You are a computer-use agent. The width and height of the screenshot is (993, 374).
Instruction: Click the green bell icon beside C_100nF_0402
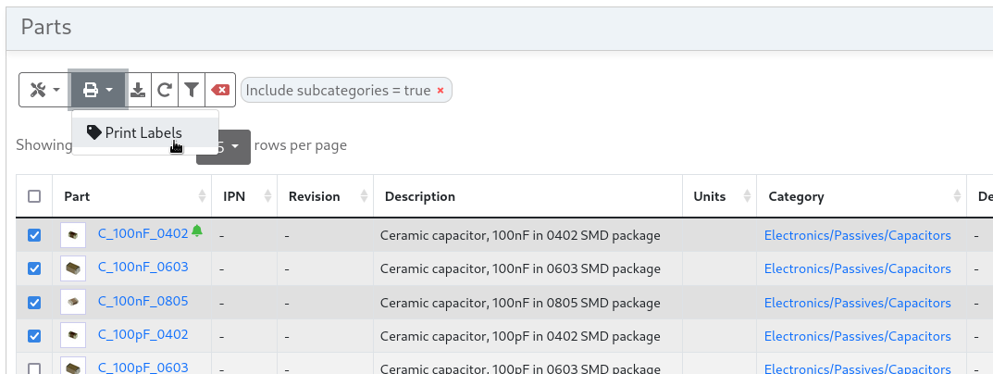[x=197, y=231]
